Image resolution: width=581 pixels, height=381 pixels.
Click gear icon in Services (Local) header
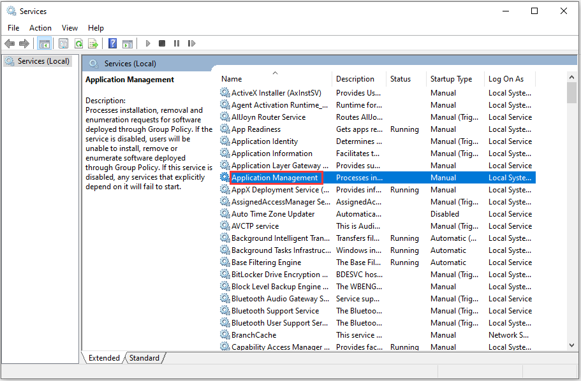[x=94, y=64]
